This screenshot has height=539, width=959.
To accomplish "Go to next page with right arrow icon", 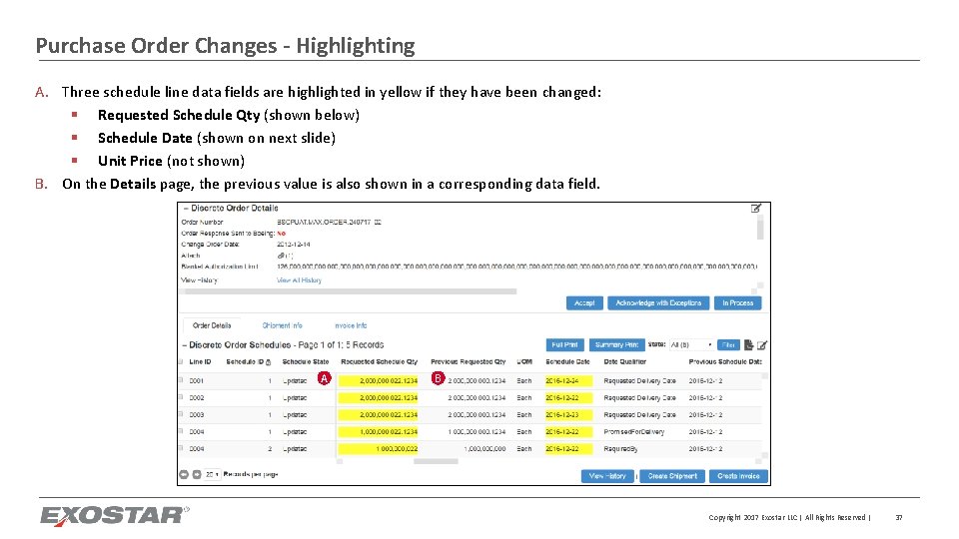I will (x=197, y=474).
